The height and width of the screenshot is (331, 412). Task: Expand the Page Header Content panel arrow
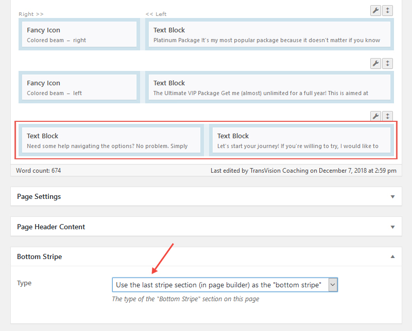392,227
